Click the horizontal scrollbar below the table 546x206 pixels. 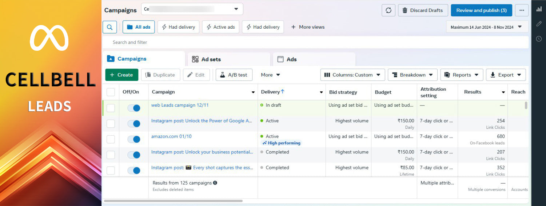(x=173, y=201)
